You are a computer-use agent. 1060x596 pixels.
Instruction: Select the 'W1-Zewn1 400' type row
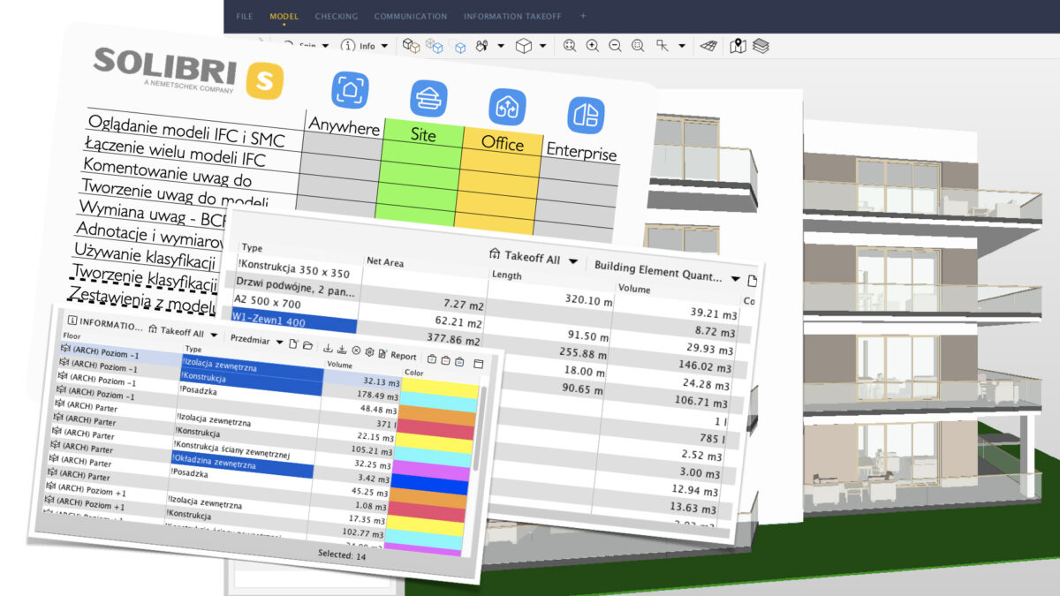[x=295, y=321]
